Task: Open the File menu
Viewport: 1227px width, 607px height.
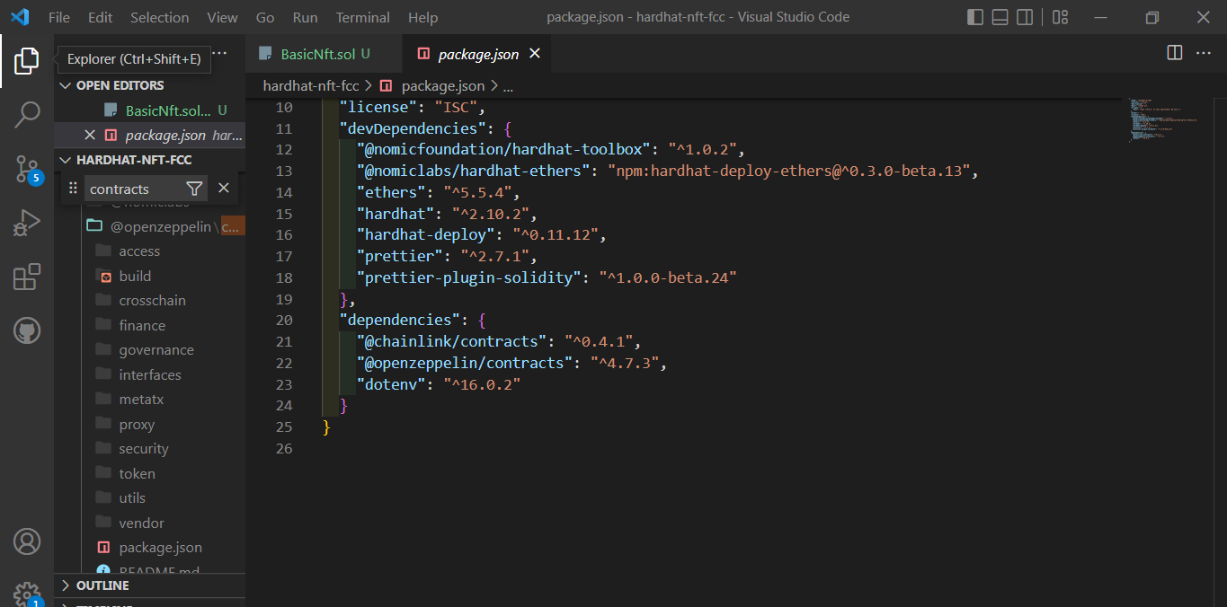Action: tap(59, 17)
